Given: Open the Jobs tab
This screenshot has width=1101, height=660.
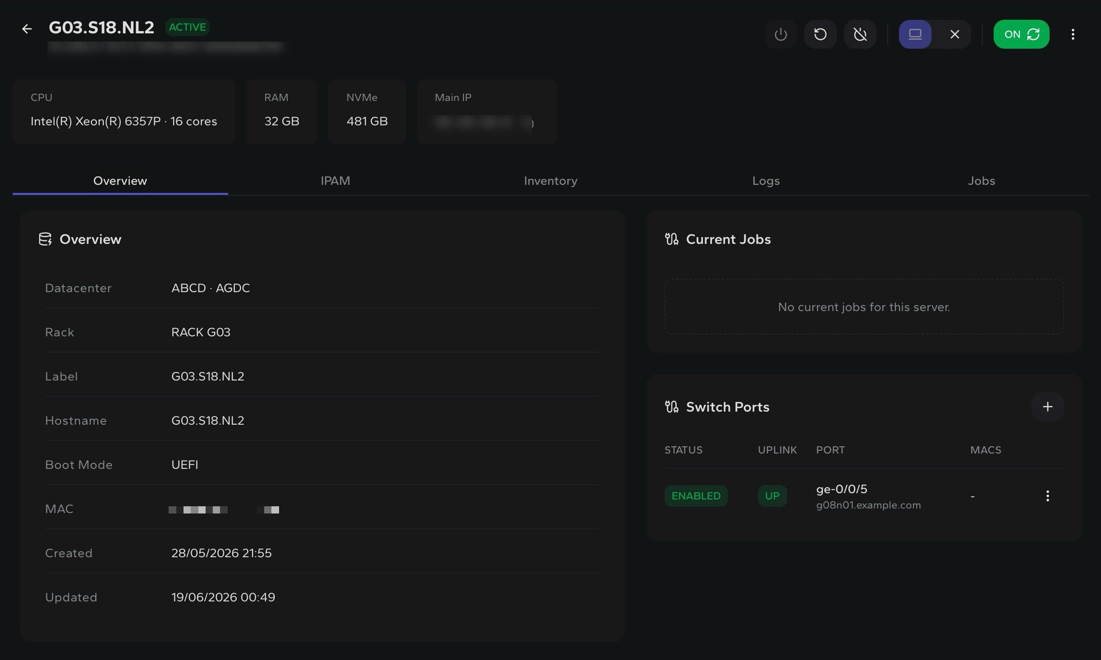Looking at the screenshot, I should [981, 181].
